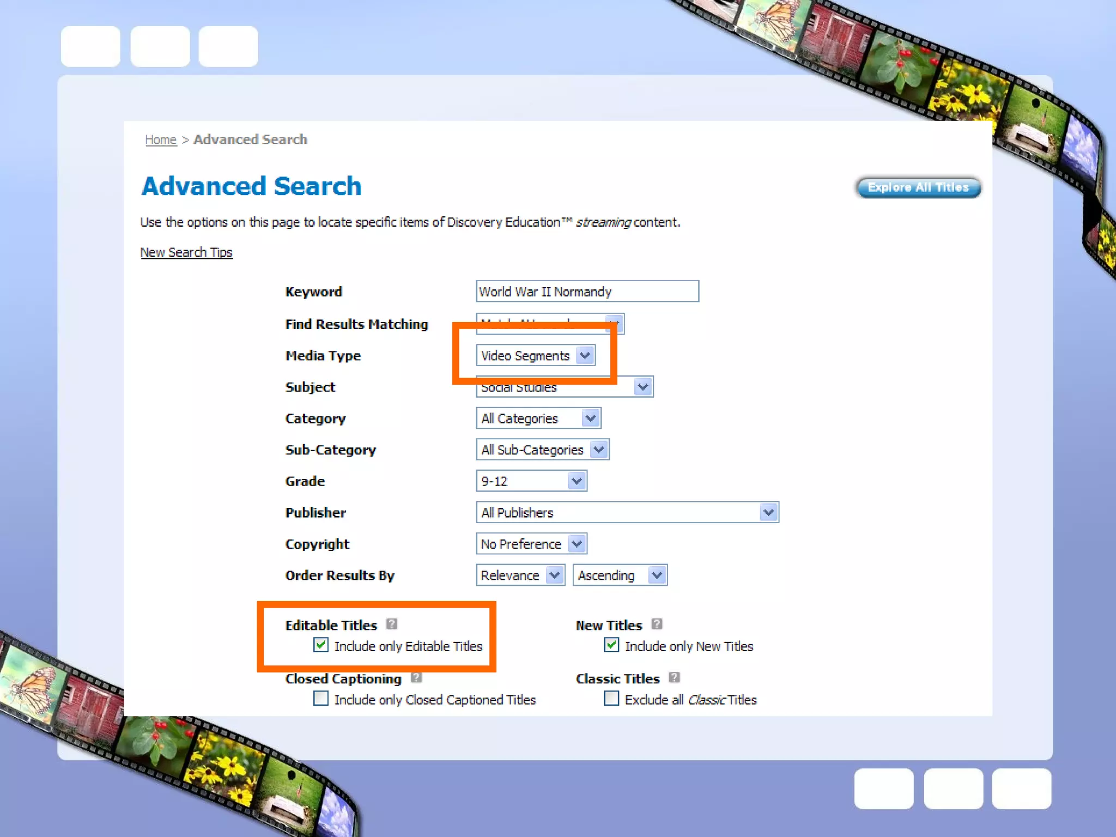
Task: Check Exclude all Classic Titles box
Action: [x=611, y=699]
